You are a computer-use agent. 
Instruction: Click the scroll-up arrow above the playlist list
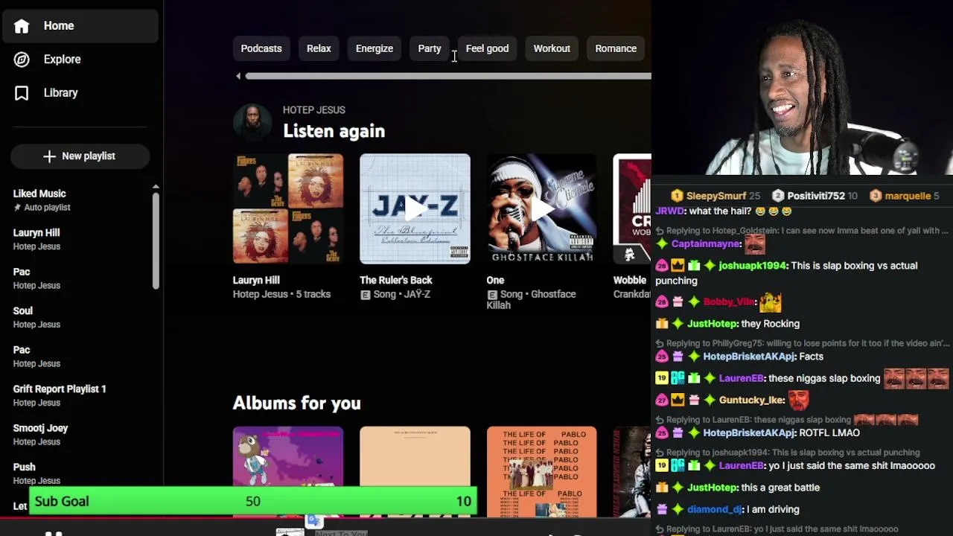click(x=156, y=187)
